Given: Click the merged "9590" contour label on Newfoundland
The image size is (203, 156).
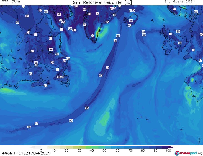Looking at the screenshot, I should 61,77.
